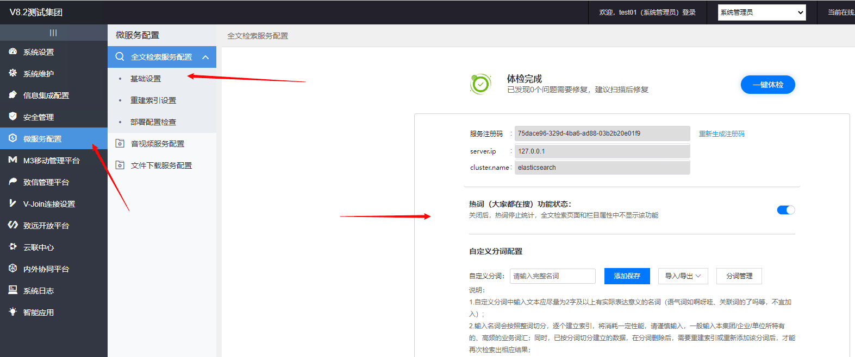This screenshot has width=855, height=357.
Task: Toggle the 热词 function status switch
Action: click(x=786, y=210)
